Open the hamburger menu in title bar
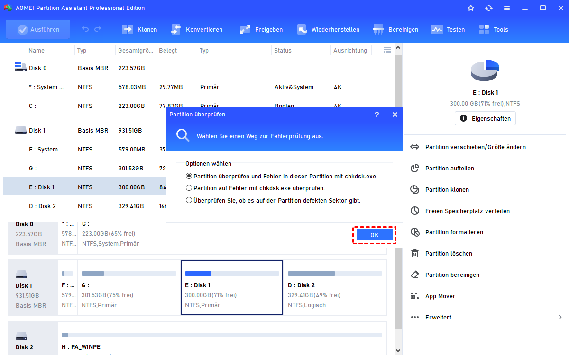Viewport: 569px width, 355px height. pyautogui.click(x=507, y=8)
